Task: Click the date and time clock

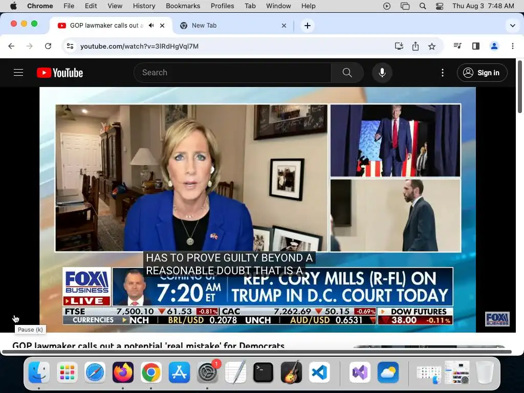Action: point(483,6)
